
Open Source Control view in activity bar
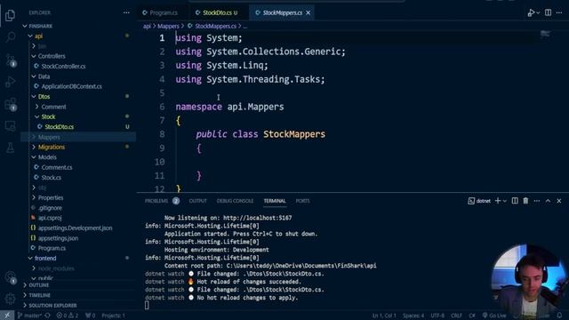[10, 60]
